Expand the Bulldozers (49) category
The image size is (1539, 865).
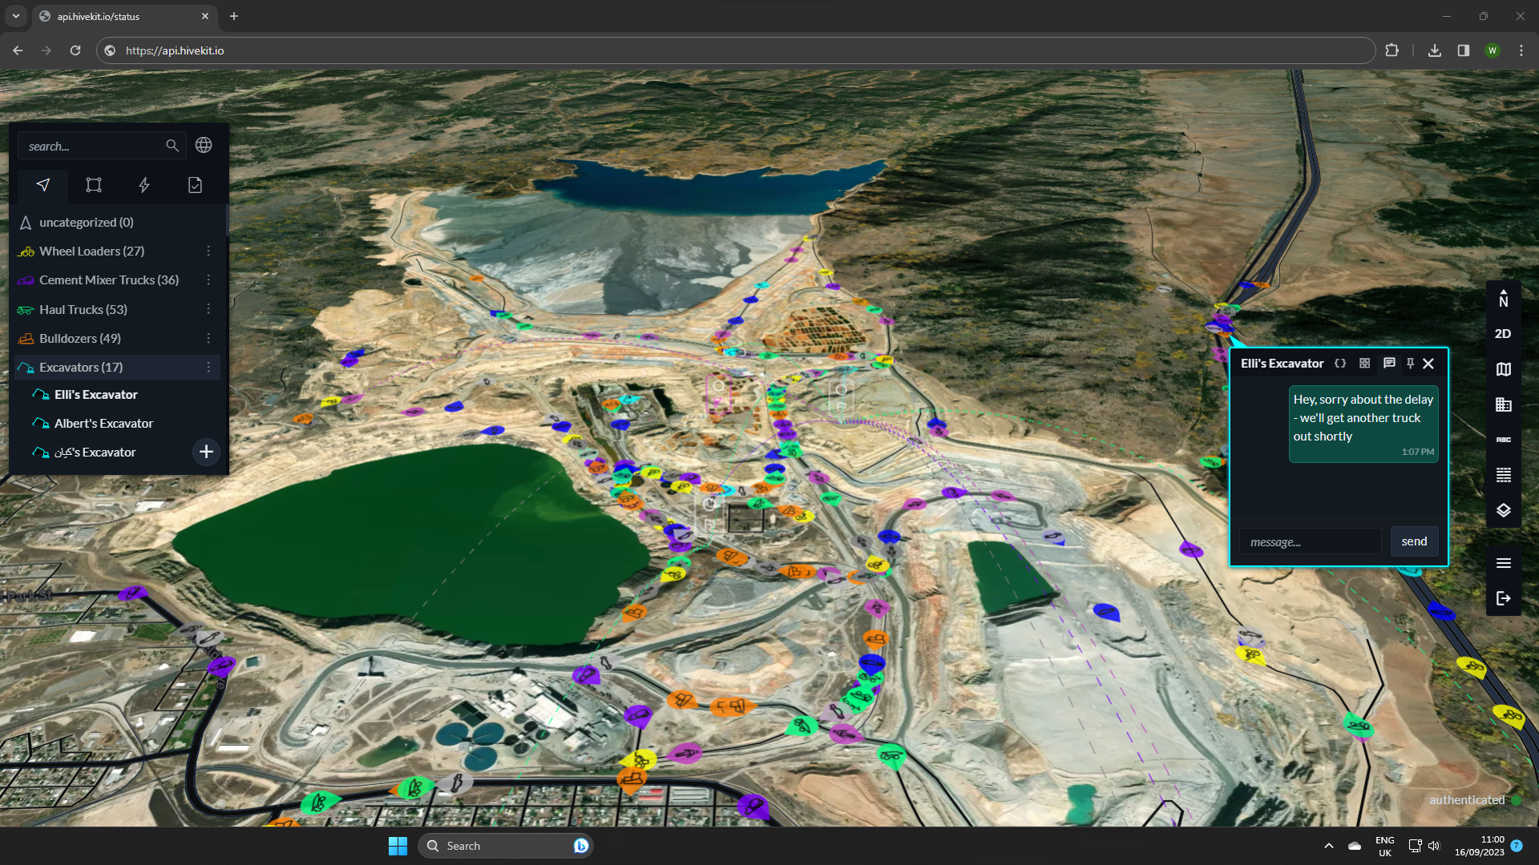click(x=80, y=339)
